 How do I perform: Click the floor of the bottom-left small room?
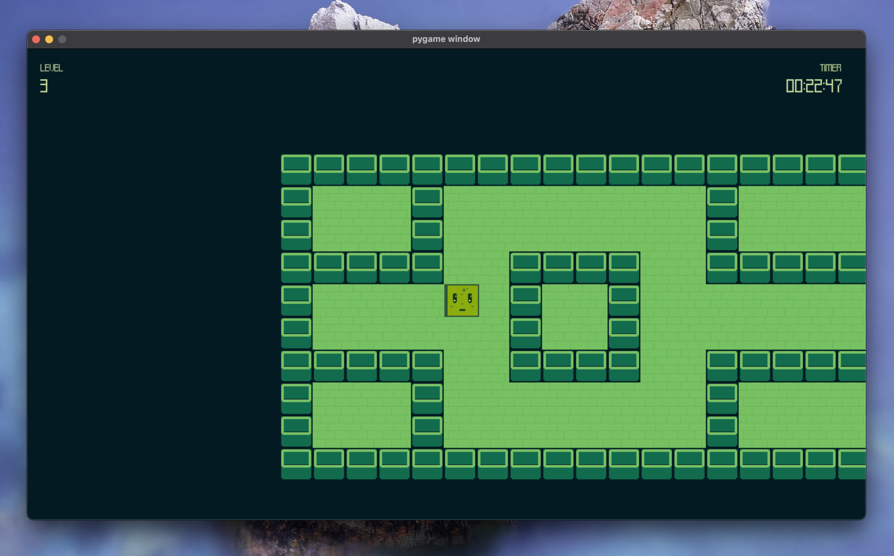tap(361, 415)
